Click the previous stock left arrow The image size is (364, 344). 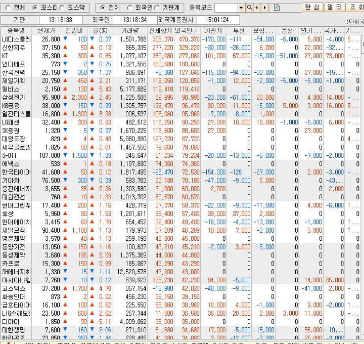point(256,8)
